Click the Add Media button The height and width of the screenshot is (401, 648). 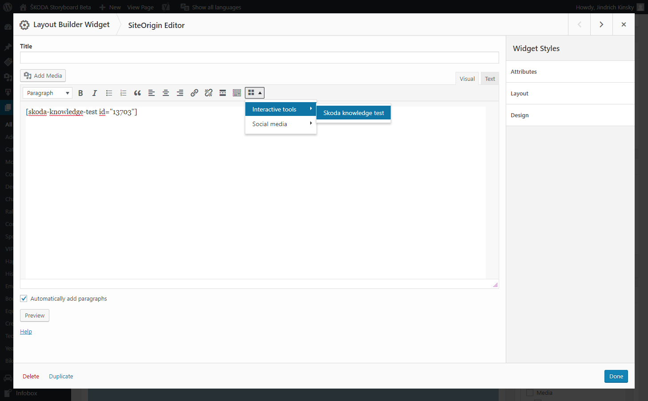[x=43, y=75]
